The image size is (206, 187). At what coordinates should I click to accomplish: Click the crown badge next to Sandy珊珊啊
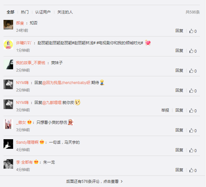pos(42,142)
